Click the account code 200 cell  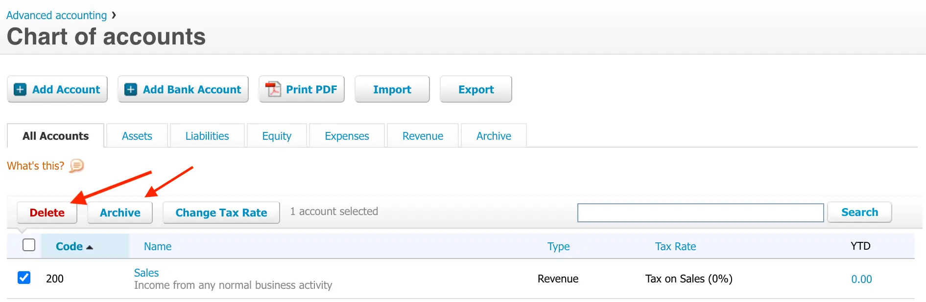click(x=55, y=279)
